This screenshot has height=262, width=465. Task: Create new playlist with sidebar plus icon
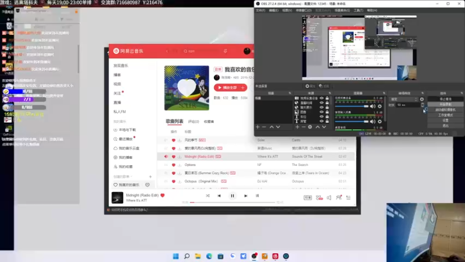point(151,177)
